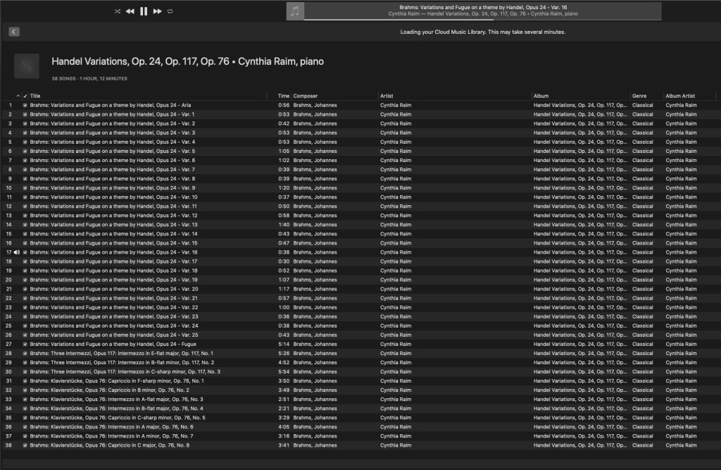Screen dimensions: 721x470
Task: Uncheck the checkbox for Opus 24 - Aria
Action: [x=25, y=105]
